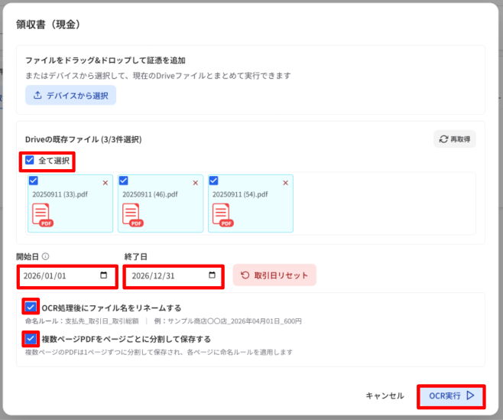Uncheck the 20250911 (54).pdf checkbox

(x=213, y=181)
